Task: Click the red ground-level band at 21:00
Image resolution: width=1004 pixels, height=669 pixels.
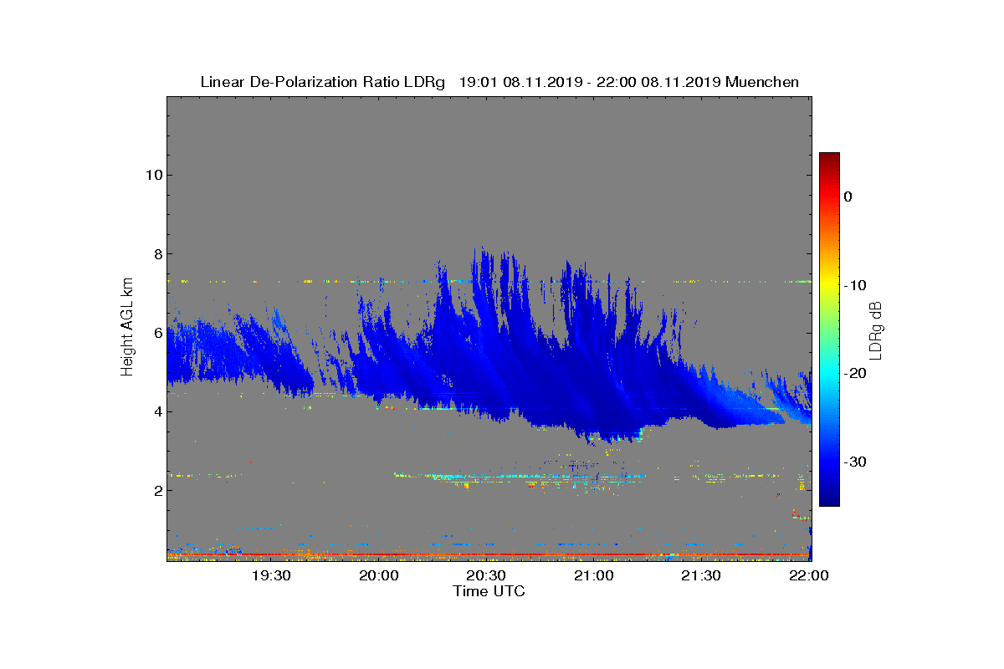Action: click(594, 554)
